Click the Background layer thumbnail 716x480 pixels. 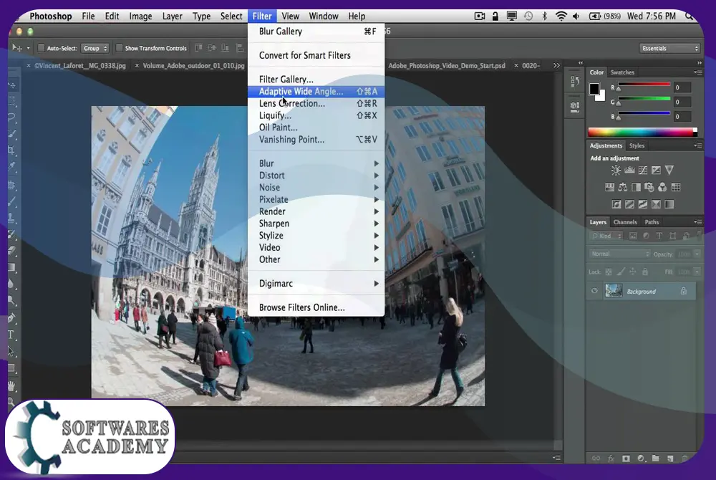(x=614, y=291)
